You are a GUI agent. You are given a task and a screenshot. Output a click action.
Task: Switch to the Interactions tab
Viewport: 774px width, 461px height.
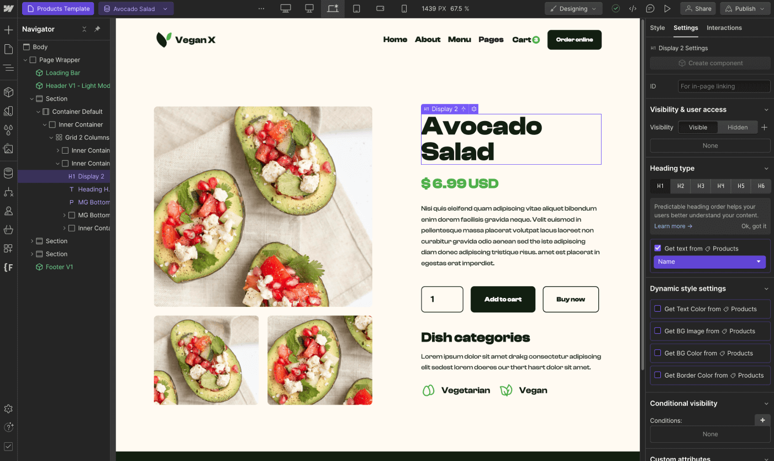[x=724, y=28]
